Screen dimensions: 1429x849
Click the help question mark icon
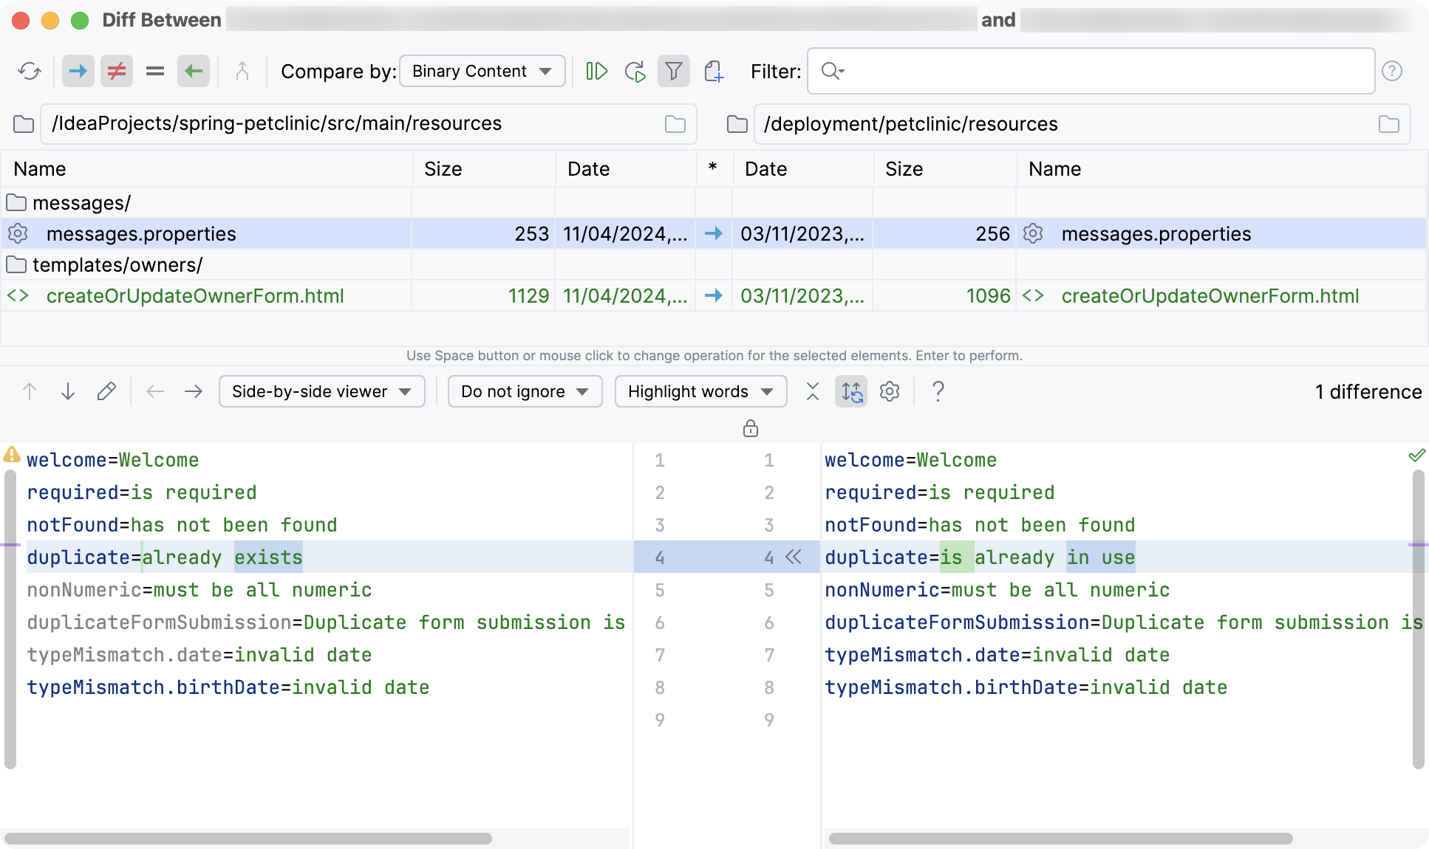pyautogui.click(x=938, y=391)
